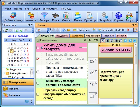This screenshot has width=140, height=107.
Task: Click the Сегодня: 03.08.2010 link
Action: [18, 36]
